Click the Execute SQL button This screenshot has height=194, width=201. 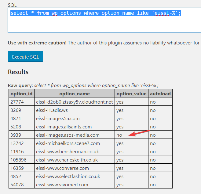pyautogui.click(x=25, y=56)
